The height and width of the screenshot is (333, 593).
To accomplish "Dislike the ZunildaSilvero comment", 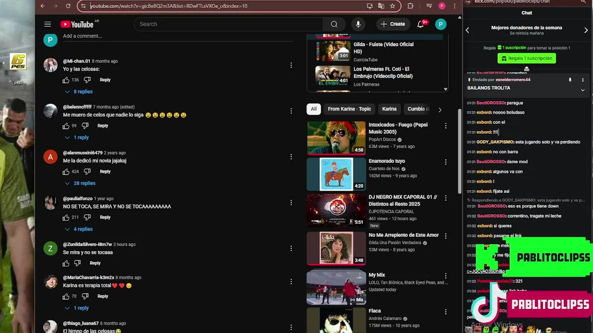I will [x=77, y=263].
